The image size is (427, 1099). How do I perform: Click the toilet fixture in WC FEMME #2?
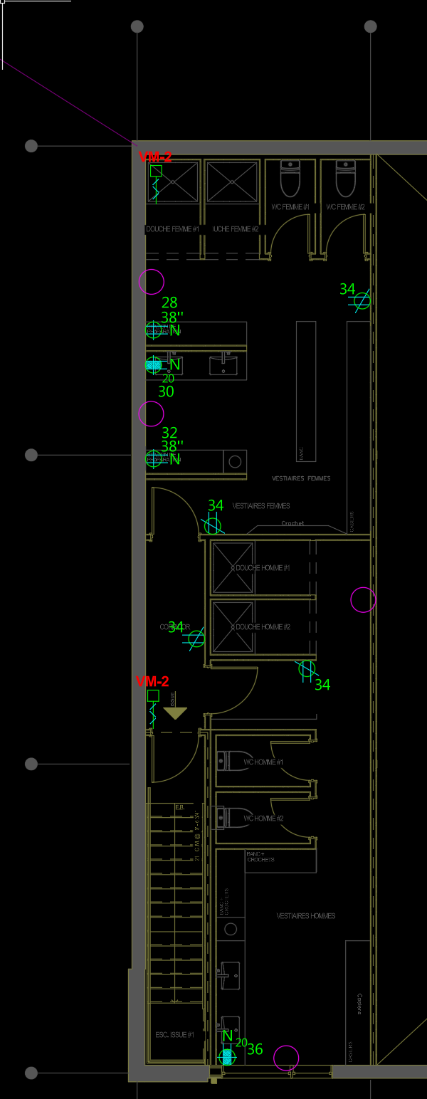pos(345,179)
